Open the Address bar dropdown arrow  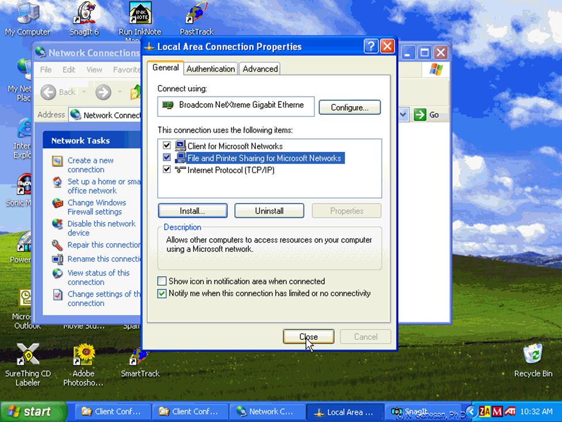(x=403, y=115)
